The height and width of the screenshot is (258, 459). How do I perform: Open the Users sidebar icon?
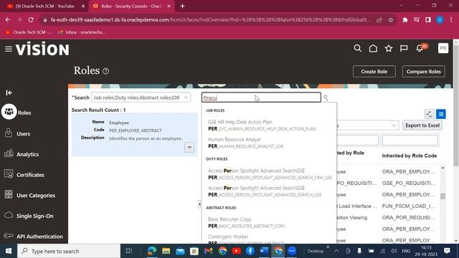[x=9, y=133]
